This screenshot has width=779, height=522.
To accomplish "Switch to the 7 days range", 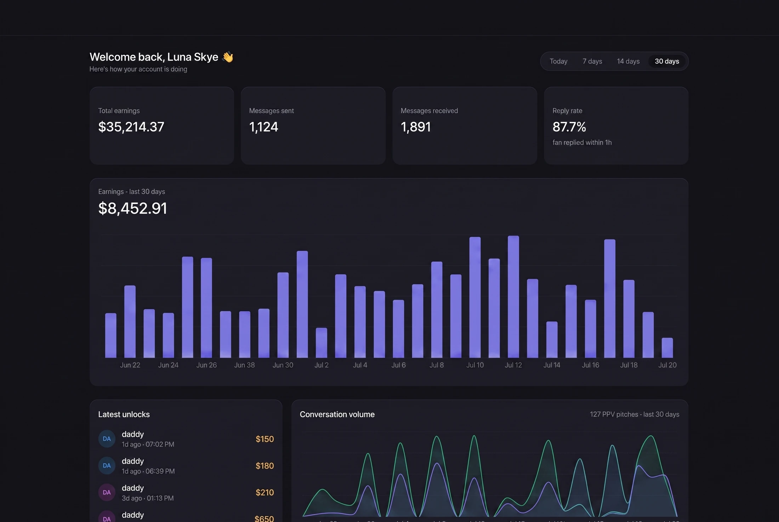I will 592,61.
